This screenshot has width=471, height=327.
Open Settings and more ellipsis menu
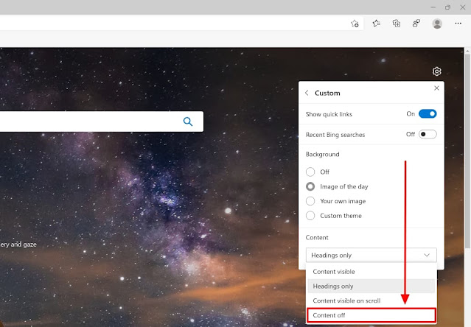pos(458,23)
